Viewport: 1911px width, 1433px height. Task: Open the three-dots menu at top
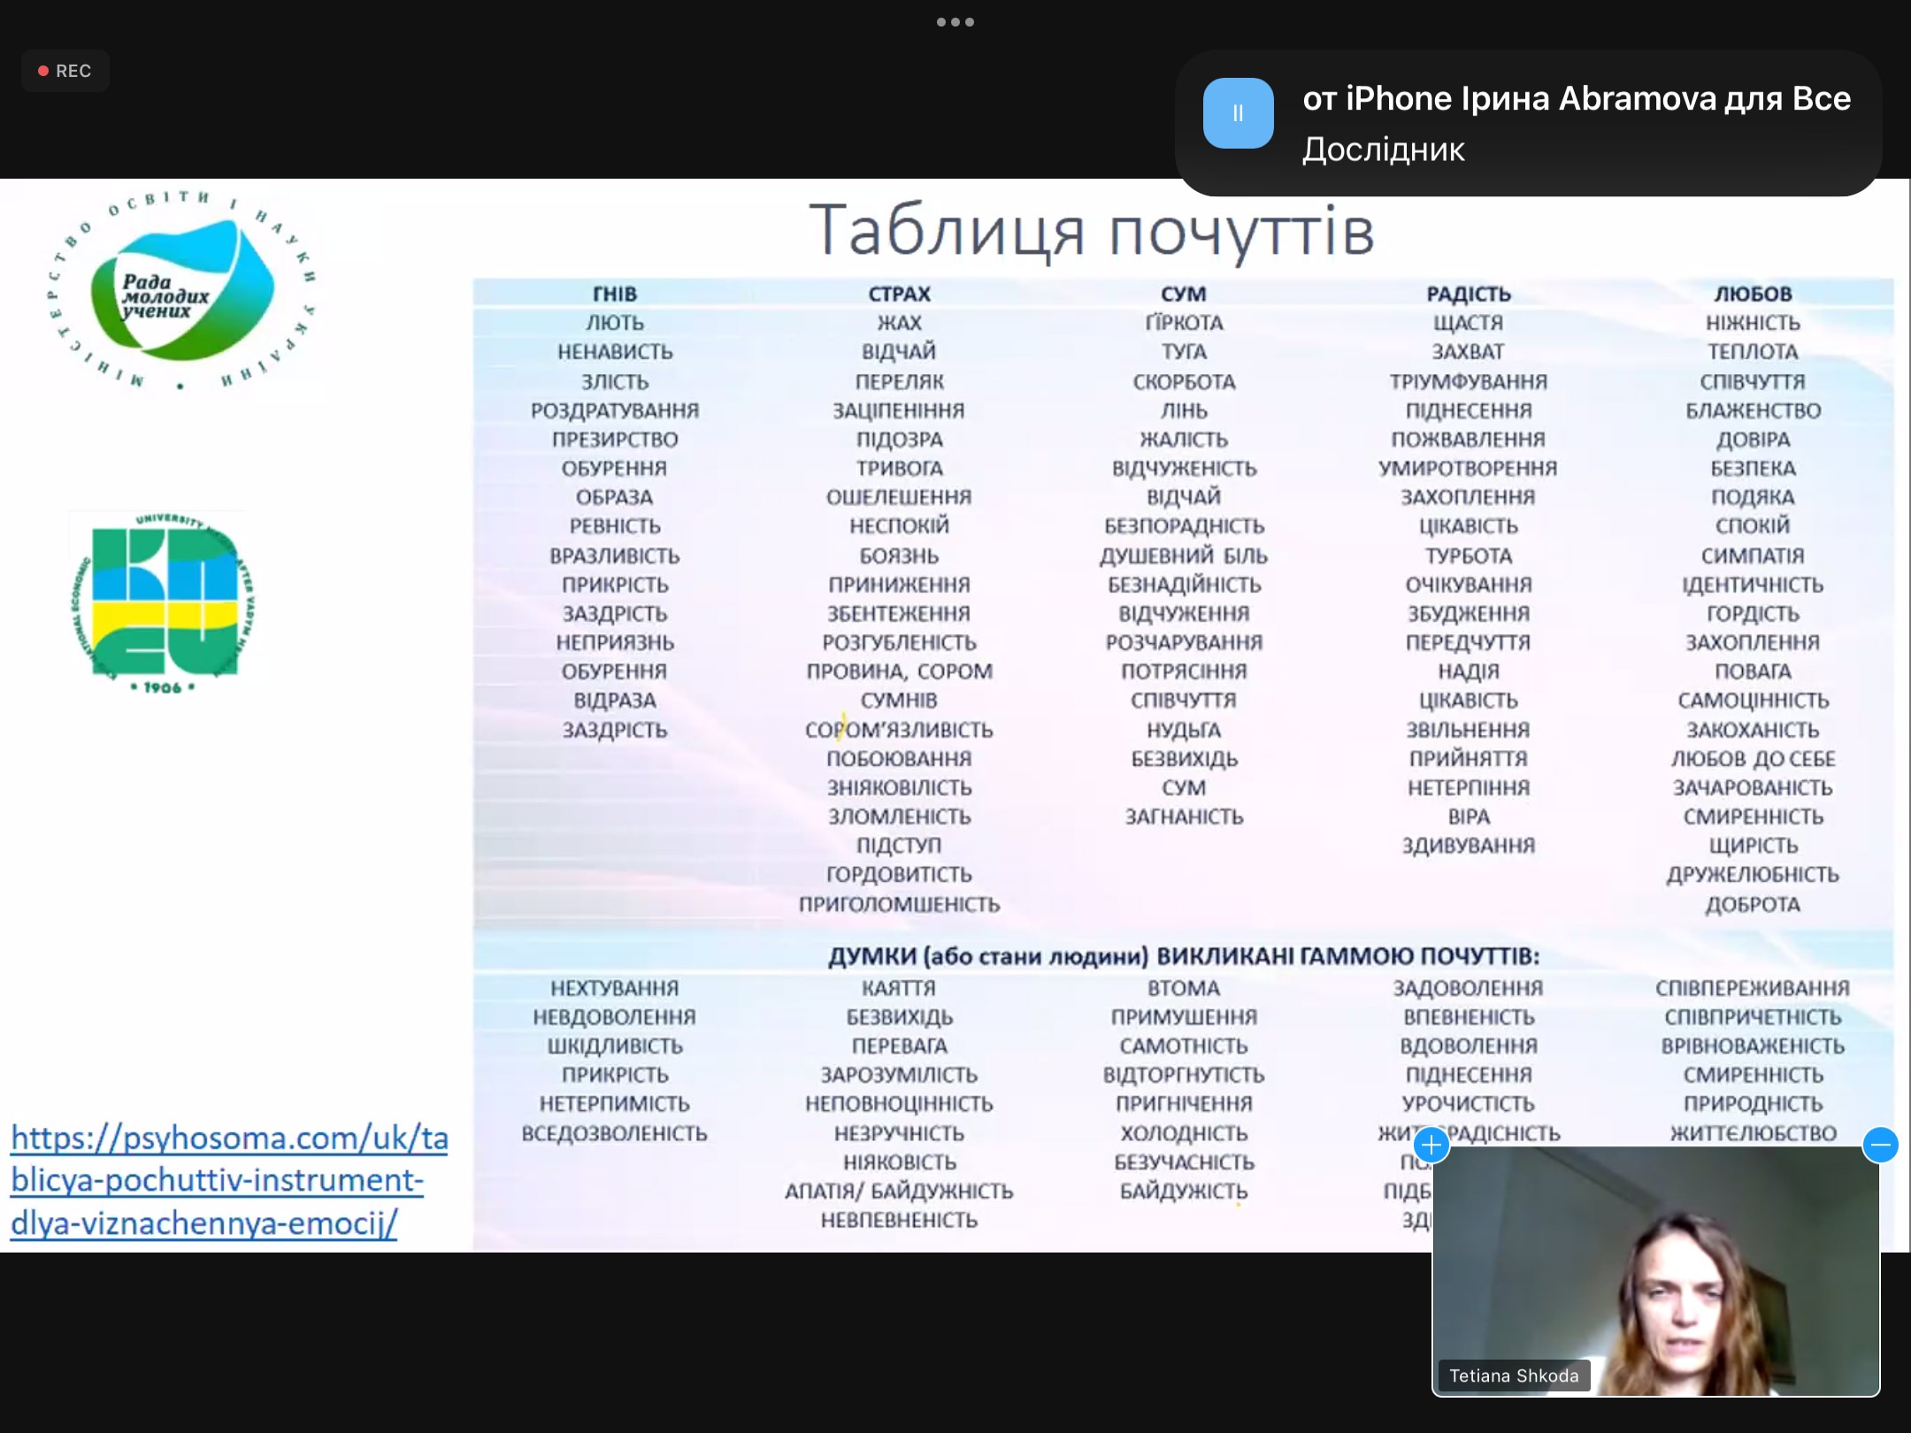pyautogui.click(x=955, y=22)
